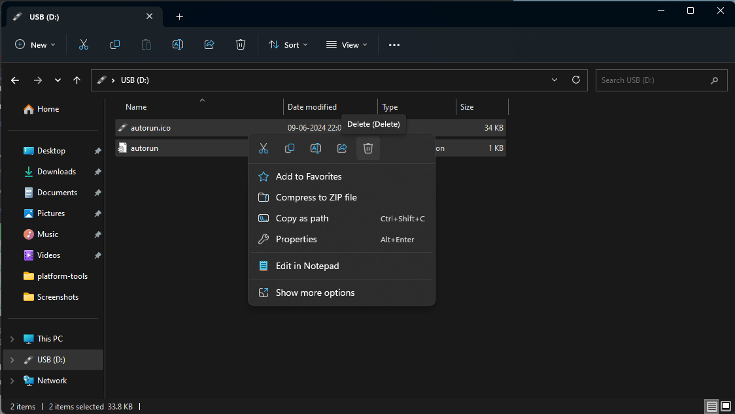This screenshot has width=735, height=414.
Task: Click the Rename icon in context menu
Action: coord(316,149)
